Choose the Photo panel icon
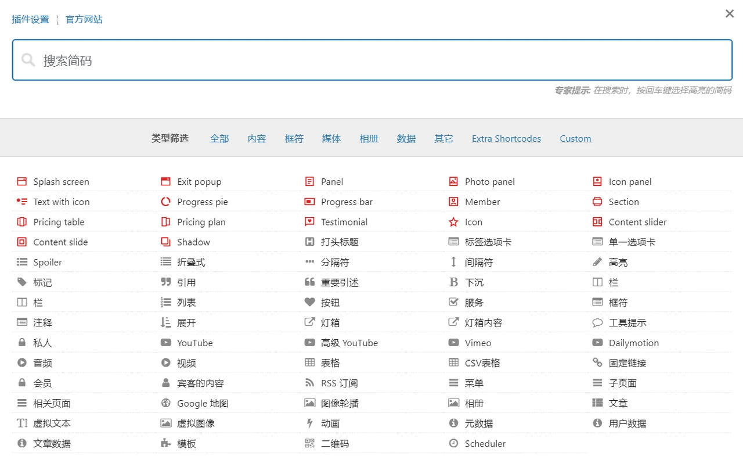The height and width of the screenshot is (467, 743). click(x=453, y=182)
